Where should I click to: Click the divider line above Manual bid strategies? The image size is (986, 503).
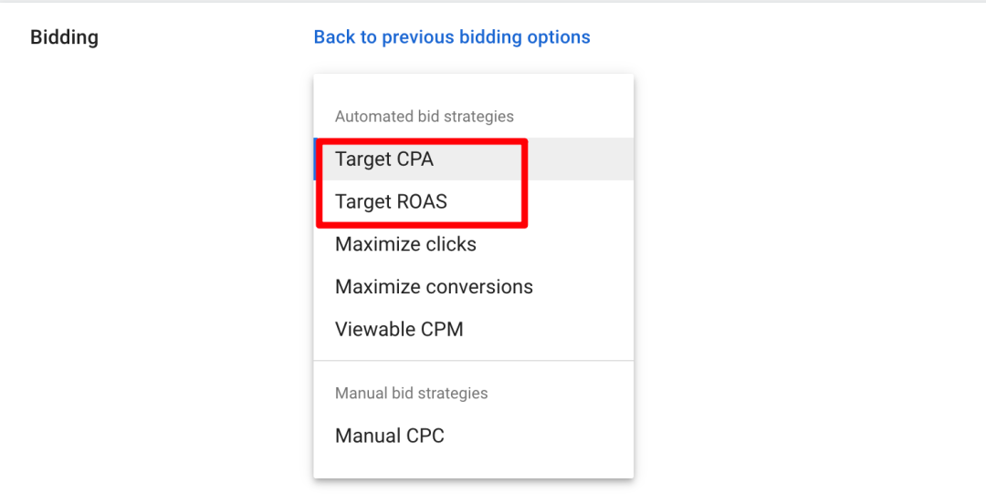473,361
